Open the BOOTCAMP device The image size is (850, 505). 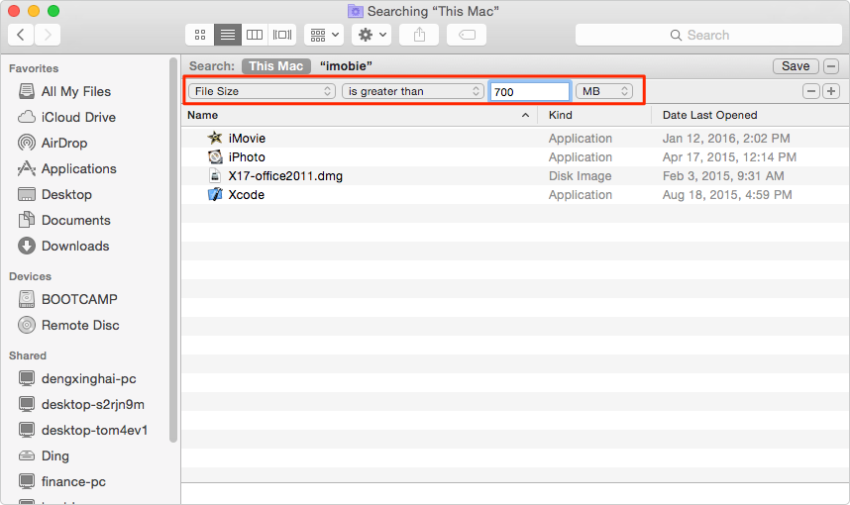pos(79,299)
